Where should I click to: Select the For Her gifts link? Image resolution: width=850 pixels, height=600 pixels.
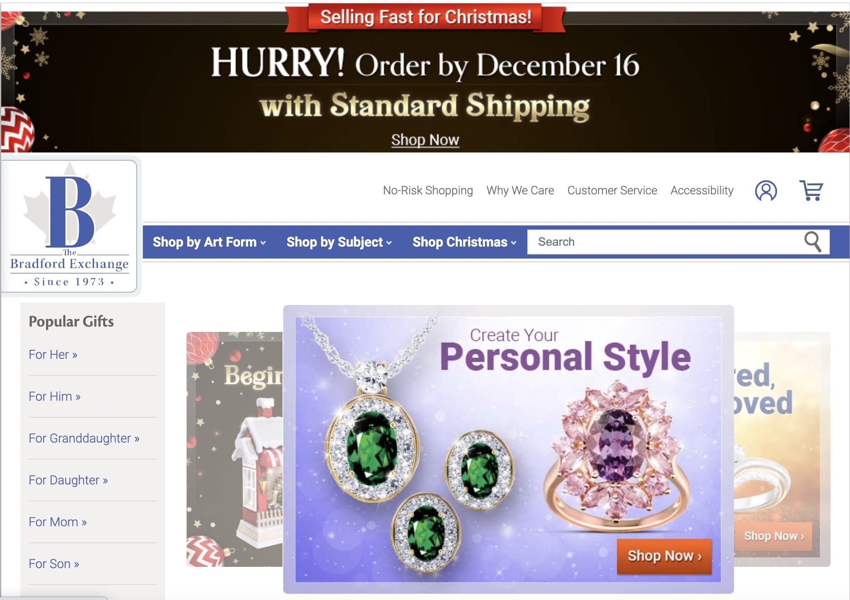point(53,355)
